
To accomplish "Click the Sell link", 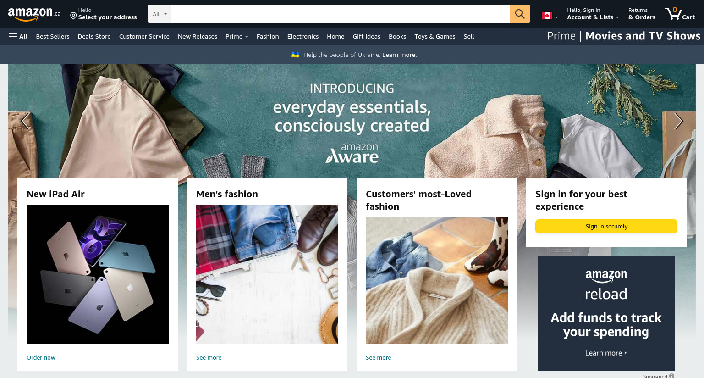I will pyautogui.click(x=469, y=36).
